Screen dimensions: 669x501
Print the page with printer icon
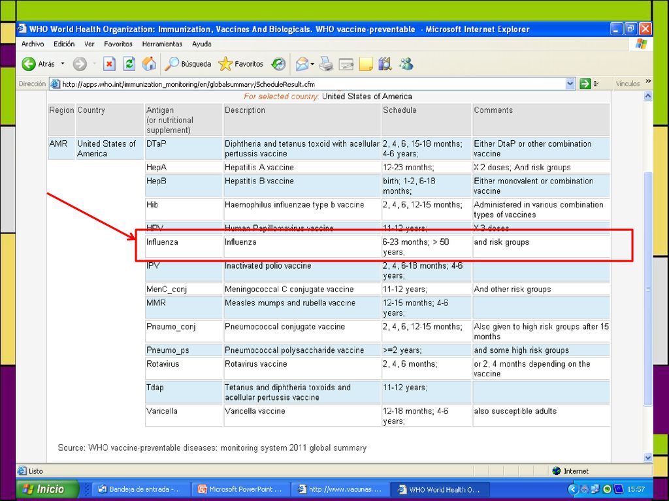click(x=327, y=64)
